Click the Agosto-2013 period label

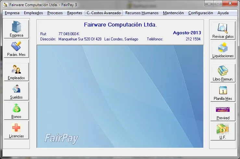[187, 33]
